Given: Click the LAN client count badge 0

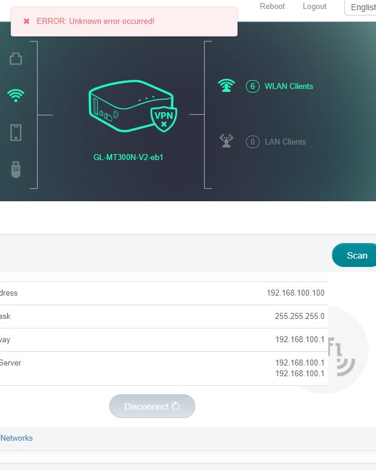Looking at the screenshot, I should pos(252,142).
